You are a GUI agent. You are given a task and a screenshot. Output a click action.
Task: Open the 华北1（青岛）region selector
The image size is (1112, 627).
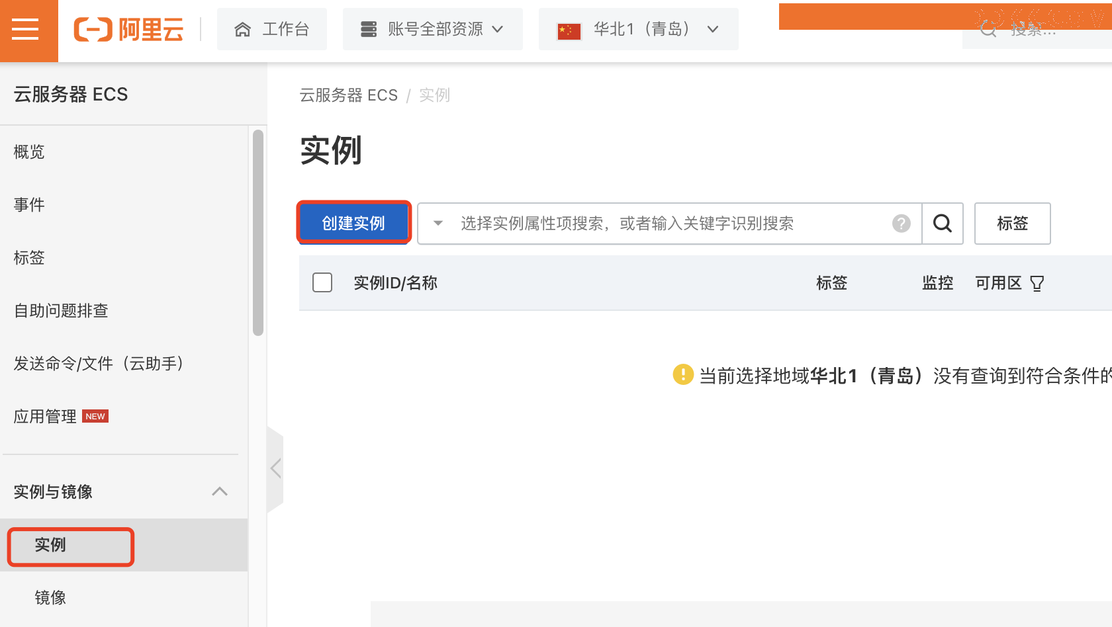(638, 29)
